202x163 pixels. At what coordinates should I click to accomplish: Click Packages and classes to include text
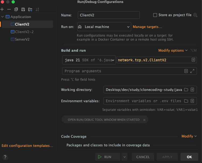108,145
